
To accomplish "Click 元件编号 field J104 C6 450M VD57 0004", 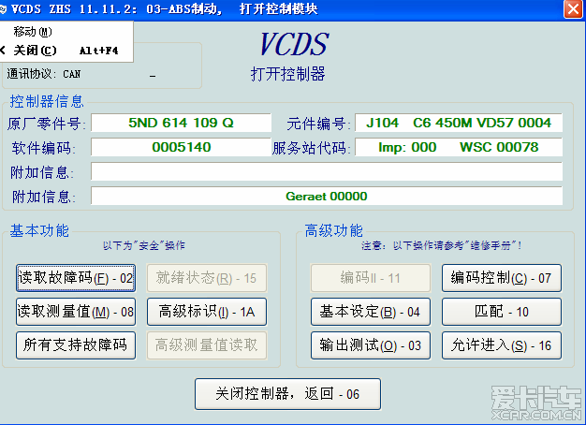I will (459, 123).
